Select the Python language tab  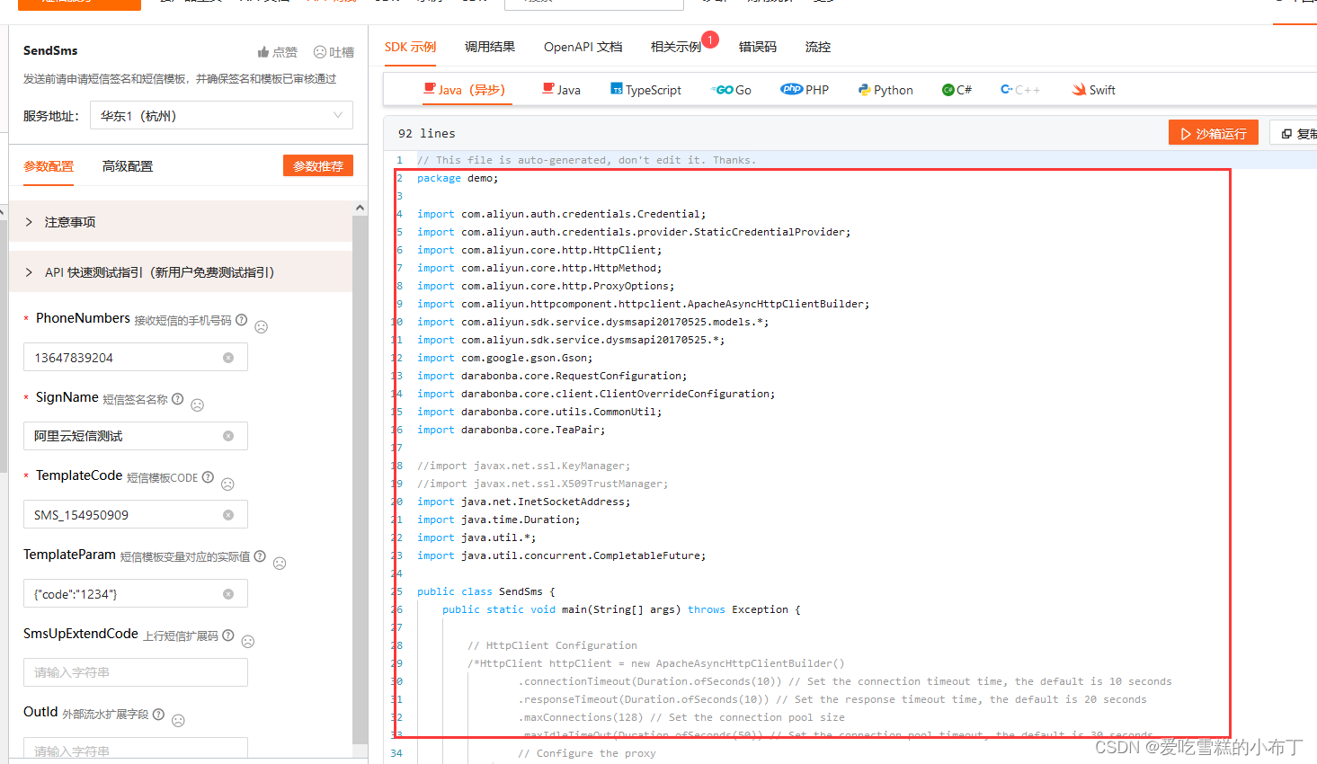point(885,90)
